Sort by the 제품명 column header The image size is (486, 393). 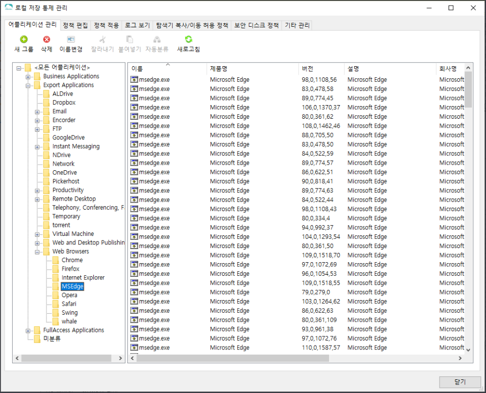click(x=252, y=69)
